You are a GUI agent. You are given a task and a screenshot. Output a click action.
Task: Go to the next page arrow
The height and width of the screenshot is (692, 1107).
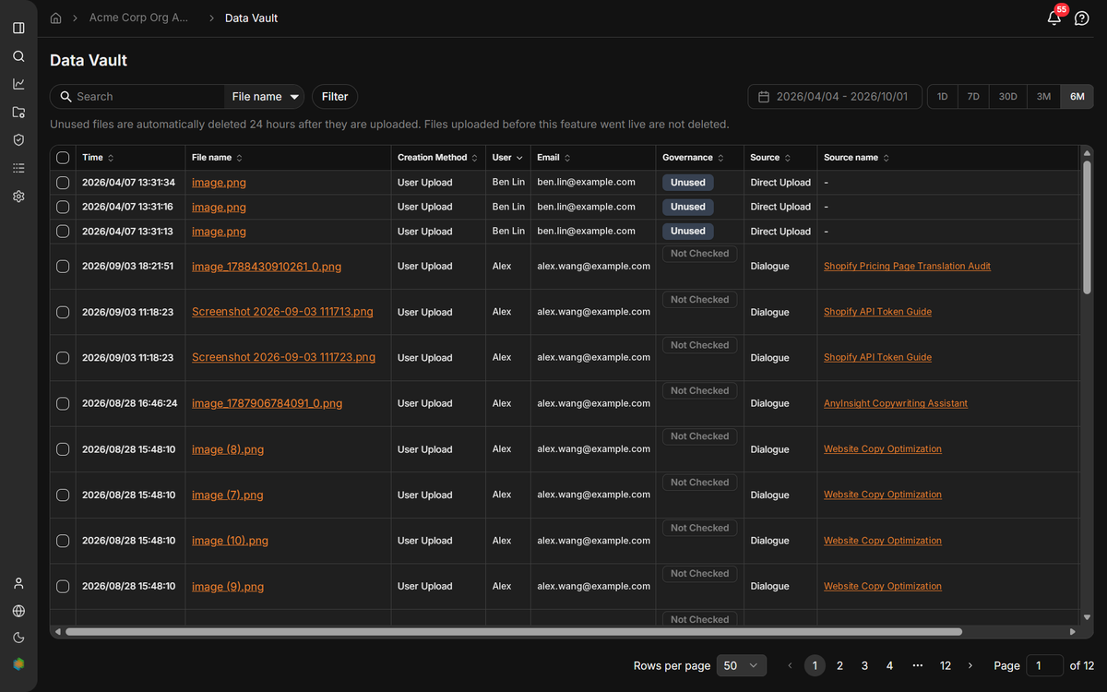point(970,665)
